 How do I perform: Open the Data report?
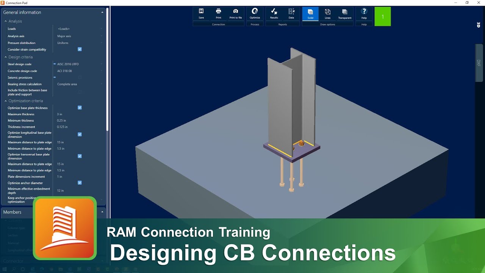coord(291,13)
